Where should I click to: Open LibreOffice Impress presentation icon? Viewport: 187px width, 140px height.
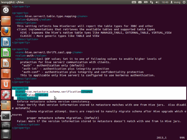tap(6, 63)
